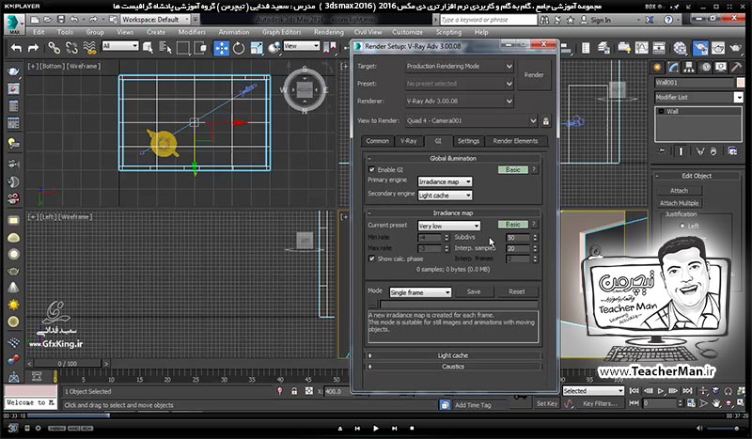Viewport: 752px width, 439px height.
Task: Click the Render button in Render Setup
Action: pyautogui.click(x=534, y=75)
